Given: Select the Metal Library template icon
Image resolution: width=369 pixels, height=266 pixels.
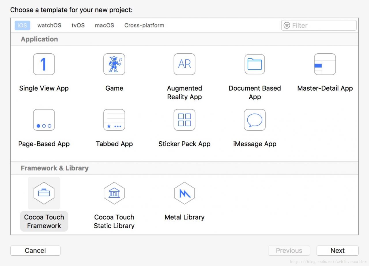Looking at the screenshot, I should click(184, 193).
